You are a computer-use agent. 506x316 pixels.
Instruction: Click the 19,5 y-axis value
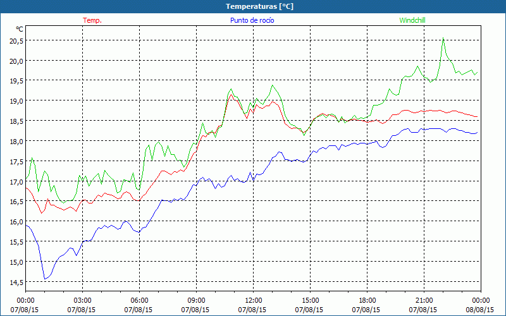[x=16, y=81]
